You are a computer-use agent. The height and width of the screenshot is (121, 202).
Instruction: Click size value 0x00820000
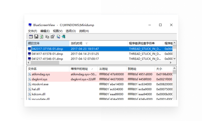coord(164,84)
